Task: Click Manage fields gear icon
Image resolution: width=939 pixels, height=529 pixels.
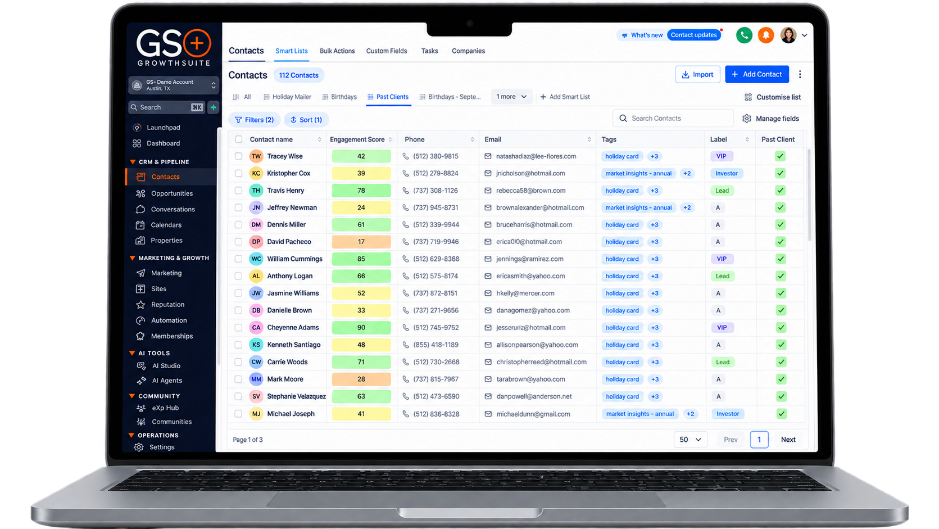Action: (747, 119)
